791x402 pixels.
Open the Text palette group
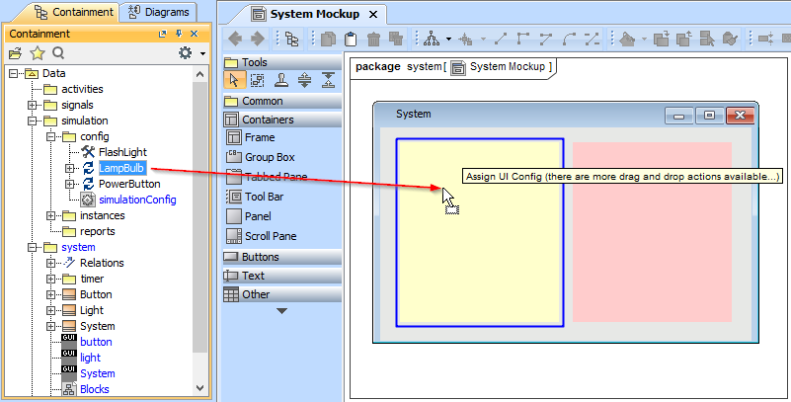[x=282, y=276]
